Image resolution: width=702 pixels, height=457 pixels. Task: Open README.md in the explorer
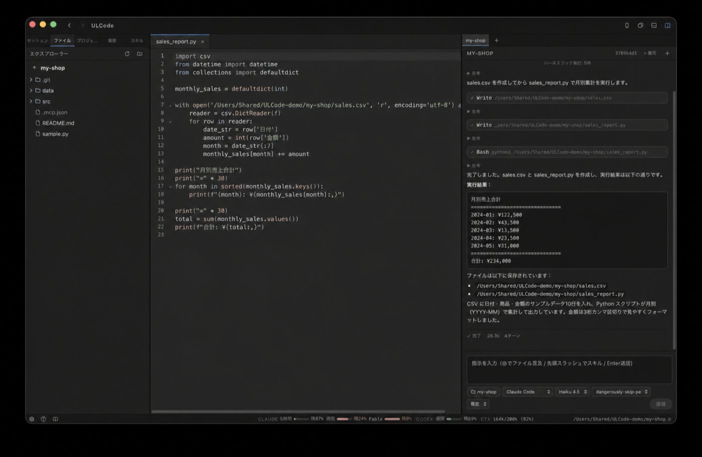[x=58, y=123]
